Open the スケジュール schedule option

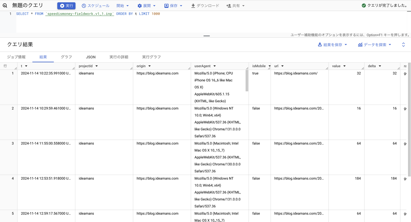96,6
